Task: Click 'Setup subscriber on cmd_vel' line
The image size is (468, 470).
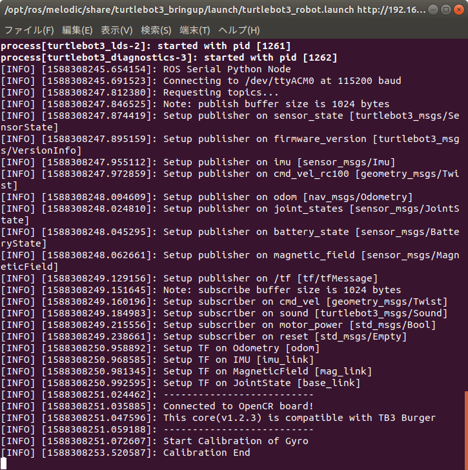Action: point(224,301)
